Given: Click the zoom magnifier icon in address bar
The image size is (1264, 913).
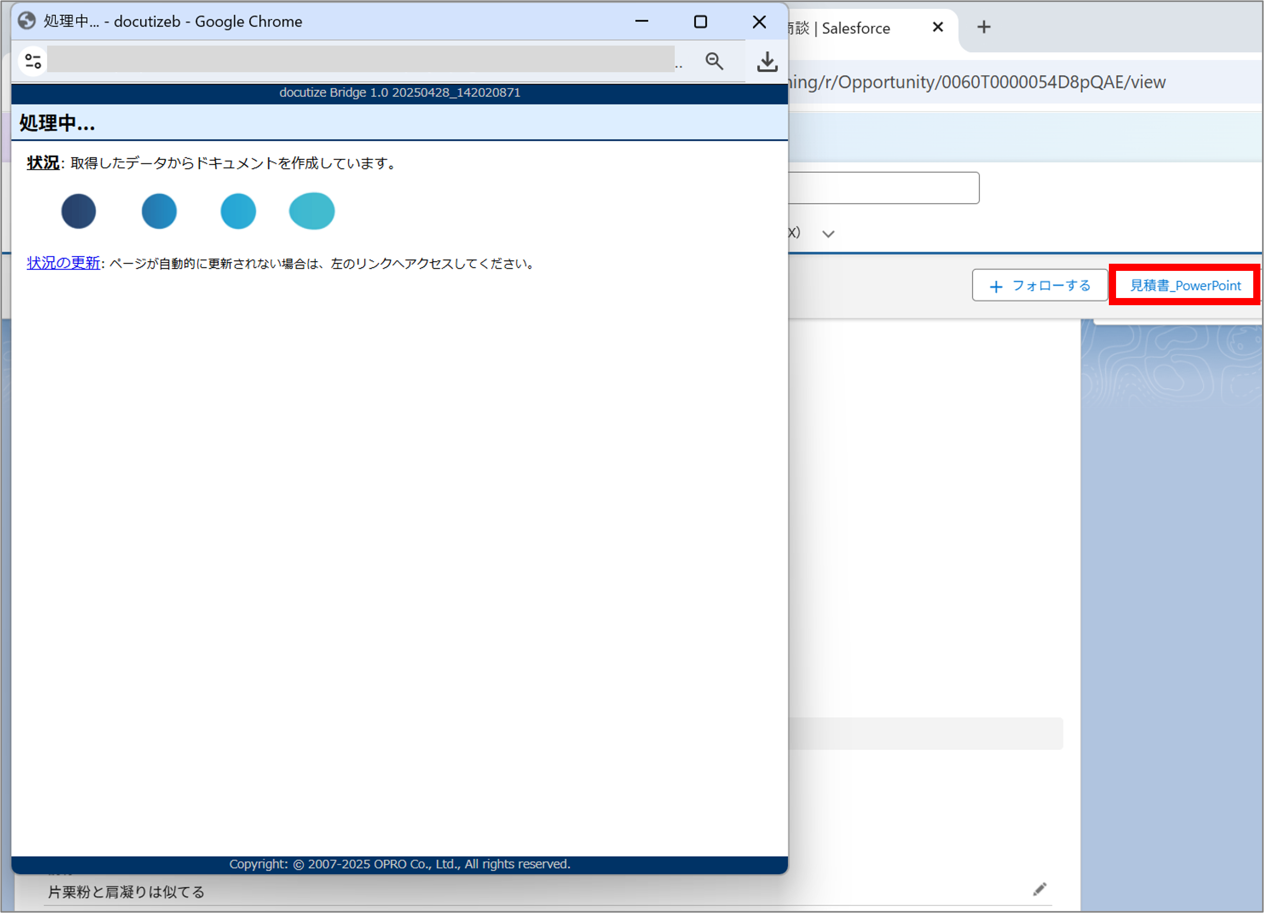Looking at the screenshot, I should pyautogui.click(x=714, y=61).
